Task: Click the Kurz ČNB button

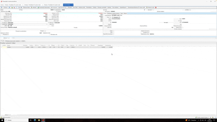Action: click(75, 8)
